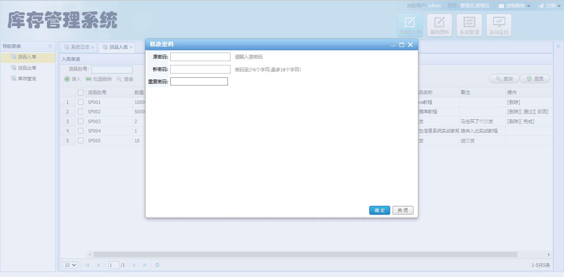Image resolution: width=564 pixels, height=277 pixels.
Task: Click the 录入 add icon button
Action: pyautogui.click(x=72, y=79)
